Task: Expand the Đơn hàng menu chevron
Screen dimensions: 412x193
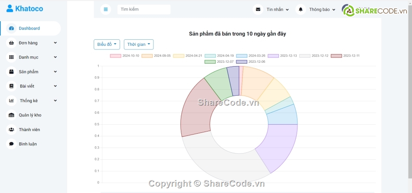Action: point(55,43)
